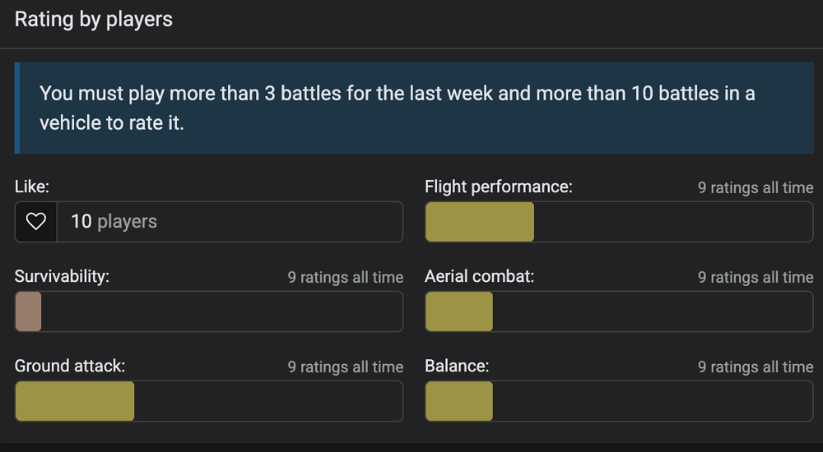Click the "Flight performance:" label
Screen dimensions: 823x452
498,187
